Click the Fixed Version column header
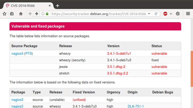The image size is (193, 108). [84, 92]
